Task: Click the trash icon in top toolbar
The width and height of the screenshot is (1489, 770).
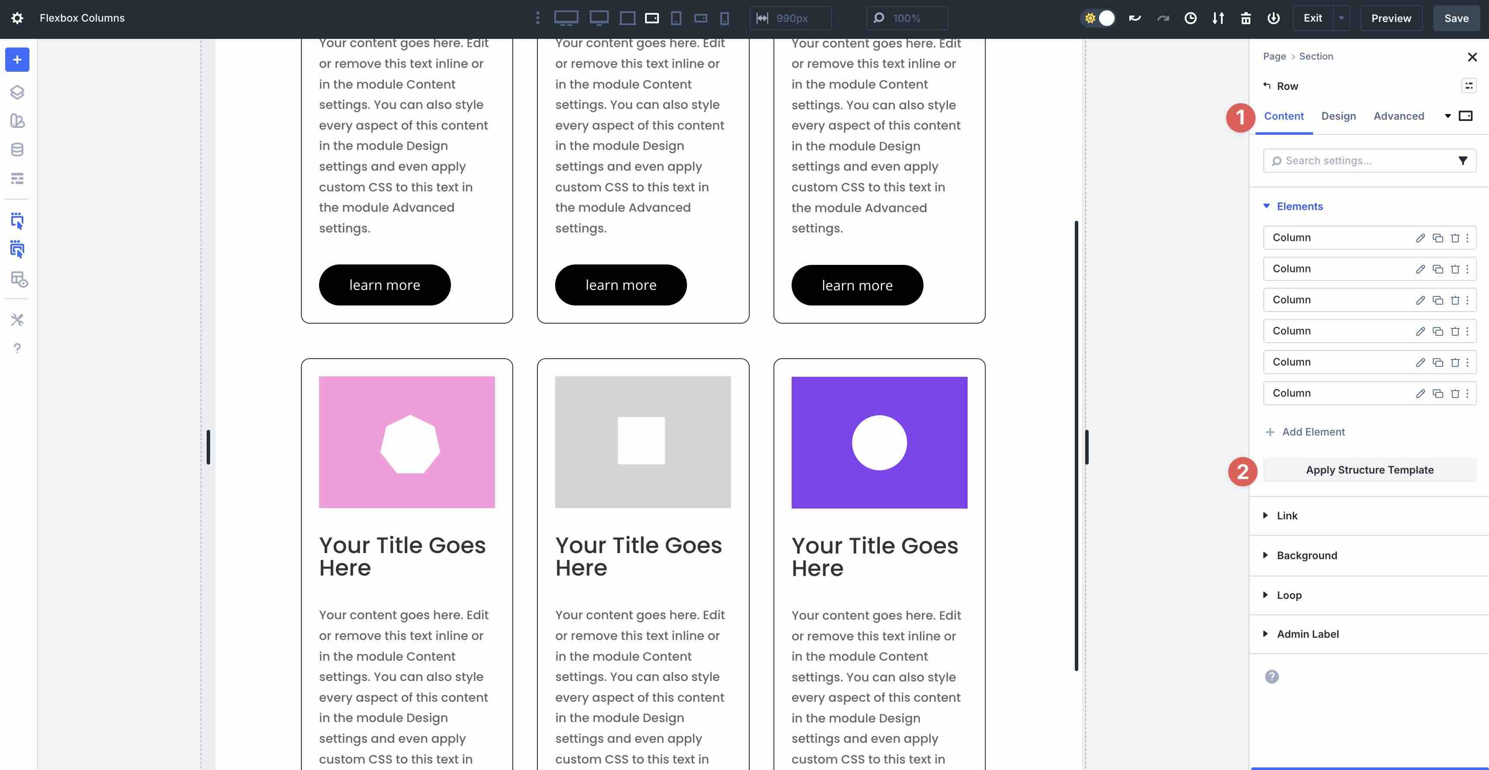Action: [x=1246, y=18]
